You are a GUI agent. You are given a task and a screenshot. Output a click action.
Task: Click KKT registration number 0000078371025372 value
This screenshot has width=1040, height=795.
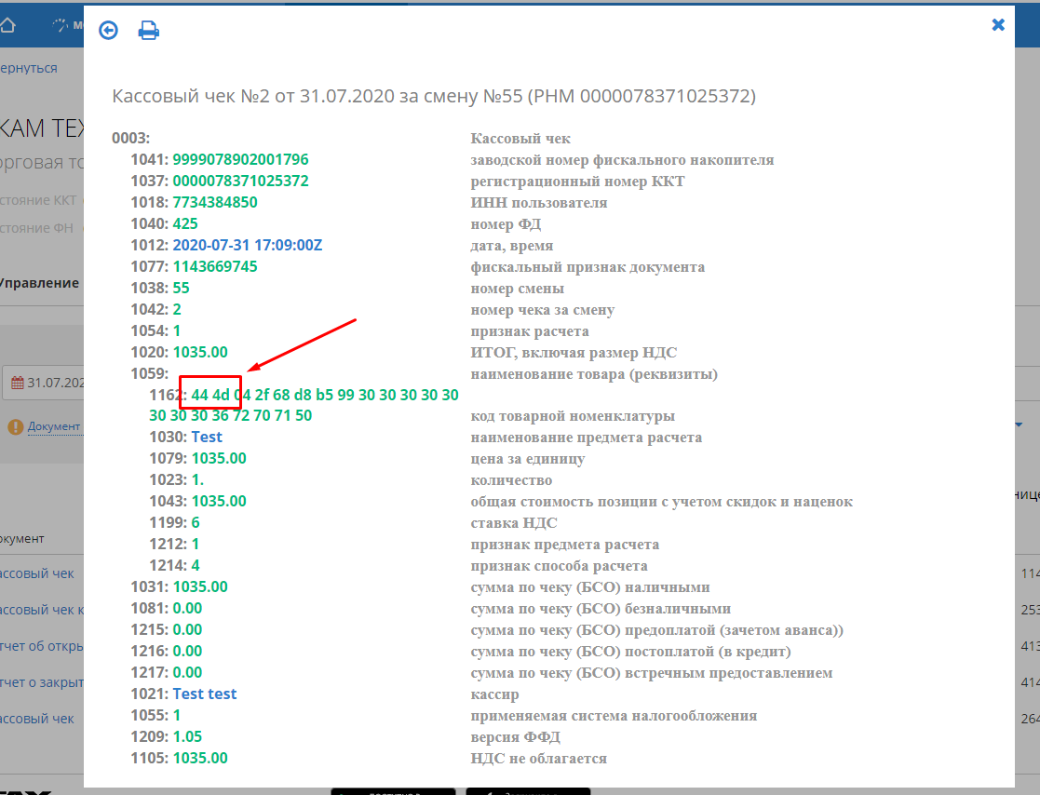click(x=241, y=181)
